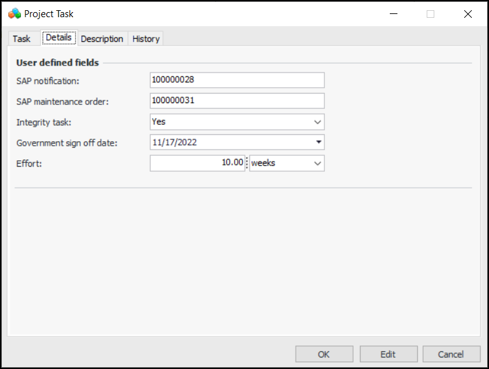The image size is (489, 369).
Task: Click the SAP notification label
Action: (x=48, y=81)
